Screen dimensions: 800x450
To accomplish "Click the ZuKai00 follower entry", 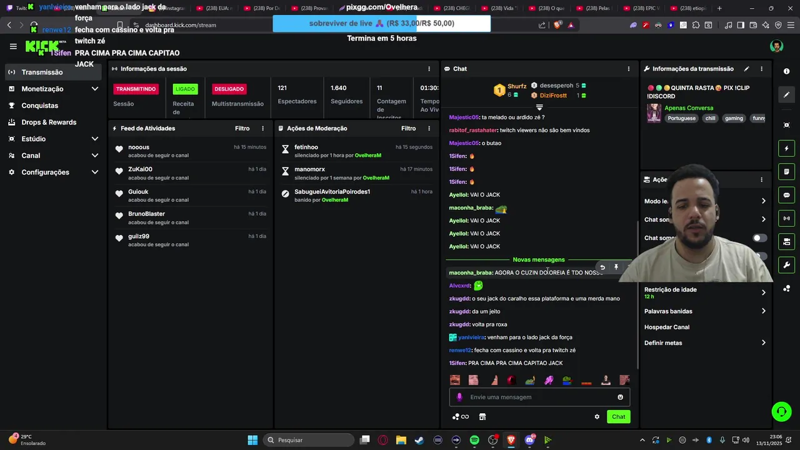I will click(191, 173).
